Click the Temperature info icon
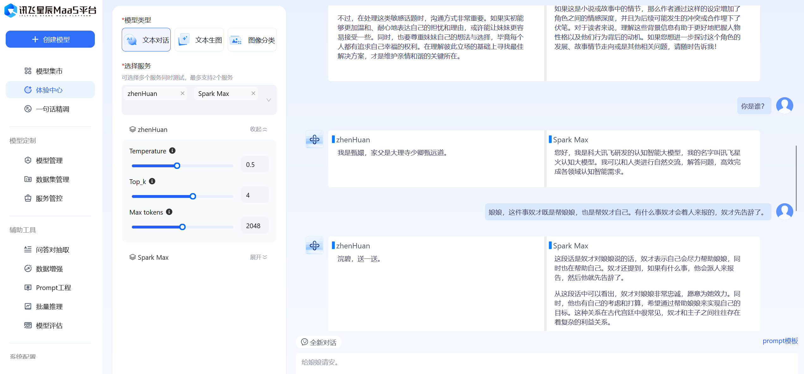Viewport: 804px width, 374px height. [x=172, y=151]
